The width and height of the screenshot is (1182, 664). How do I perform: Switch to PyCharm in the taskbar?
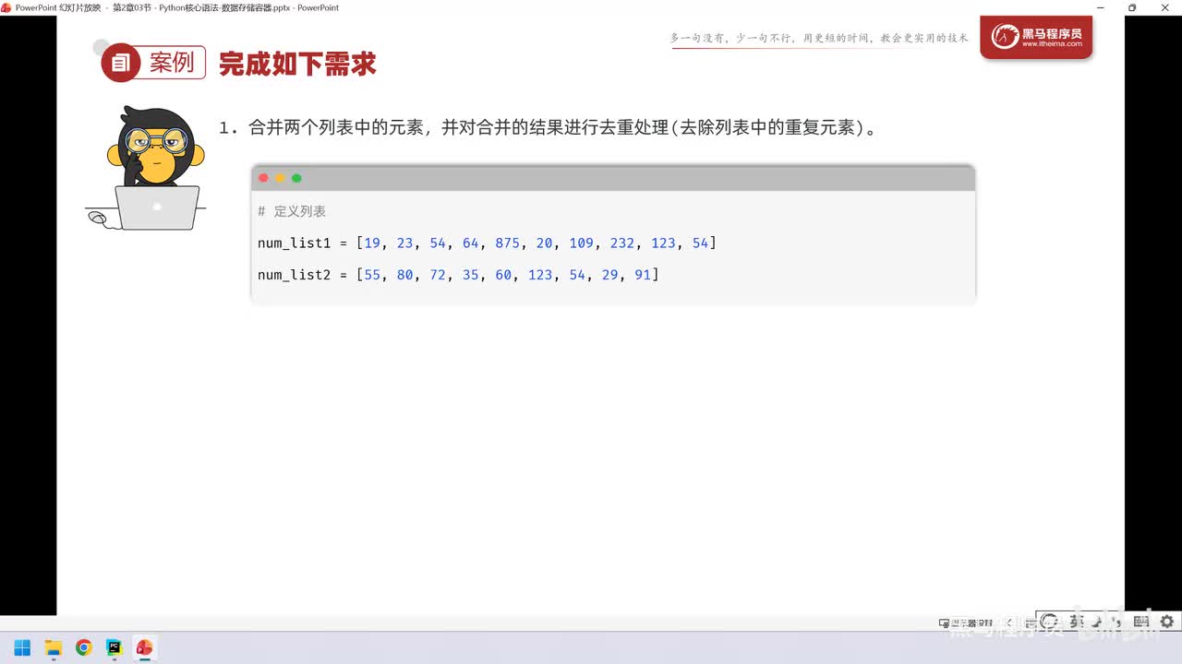click(114, 647)
